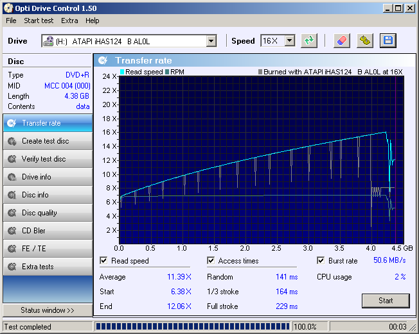Screen dimensions: 419x334
Task: Click the RPM teal legend swatch
Action: point(167,72)
